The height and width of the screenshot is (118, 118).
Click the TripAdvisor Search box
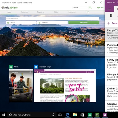tap(80, 7)
